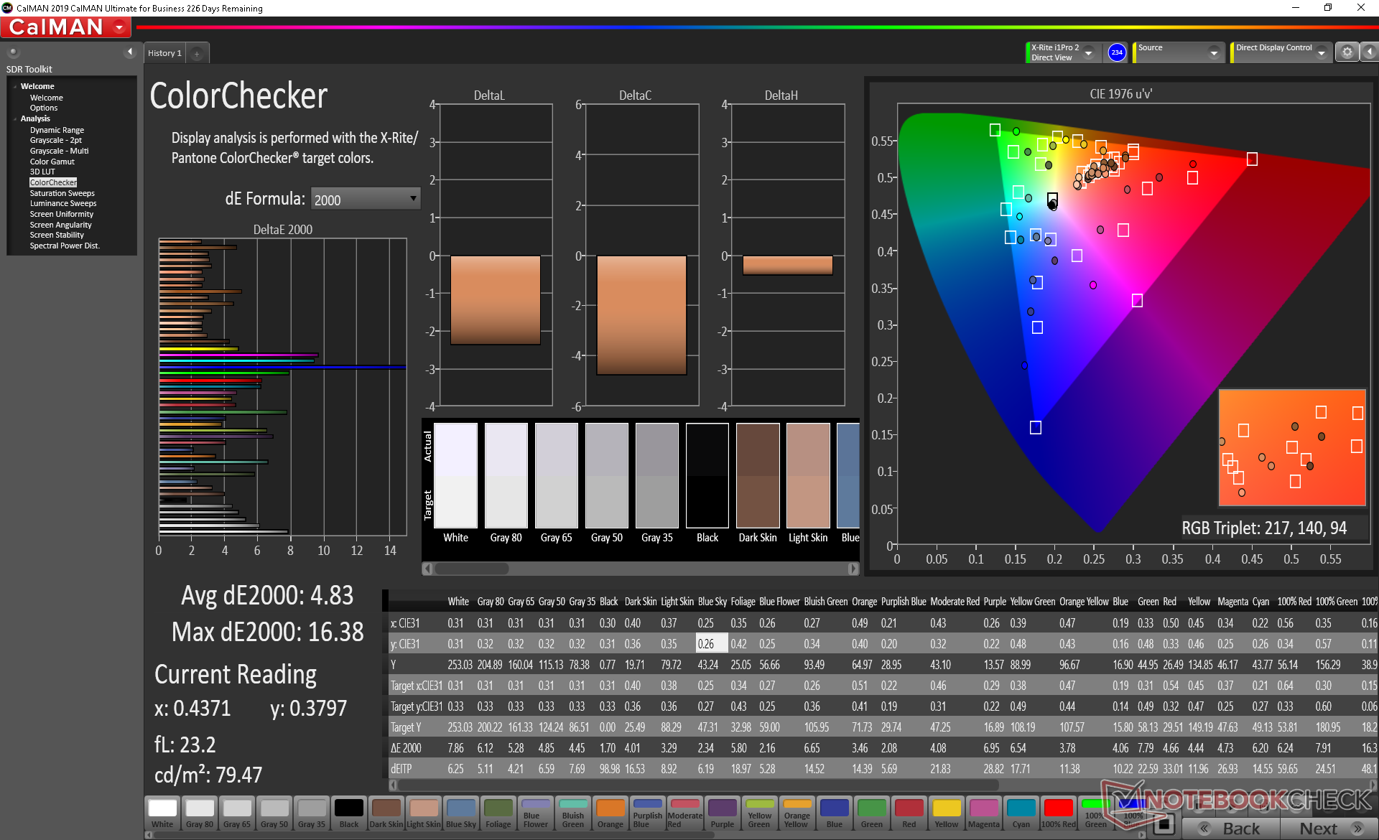Click the round icon above SDR Toolkit
1379x840 pixels.
click(x=13, y=52)
